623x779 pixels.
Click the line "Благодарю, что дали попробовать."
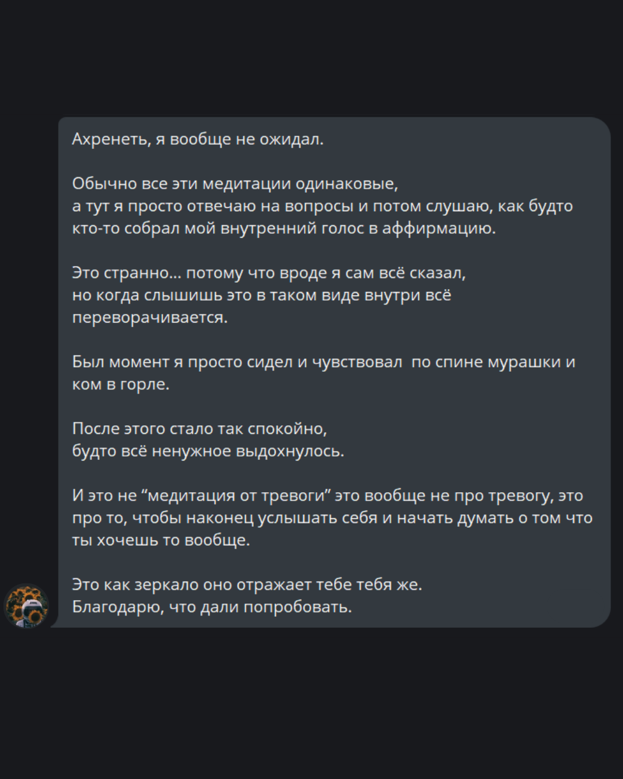pyautogui.click(x=212, y=607)
